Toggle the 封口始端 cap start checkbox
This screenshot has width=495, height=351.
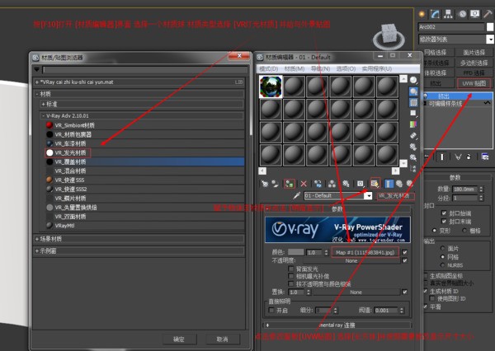pos(445,213)
